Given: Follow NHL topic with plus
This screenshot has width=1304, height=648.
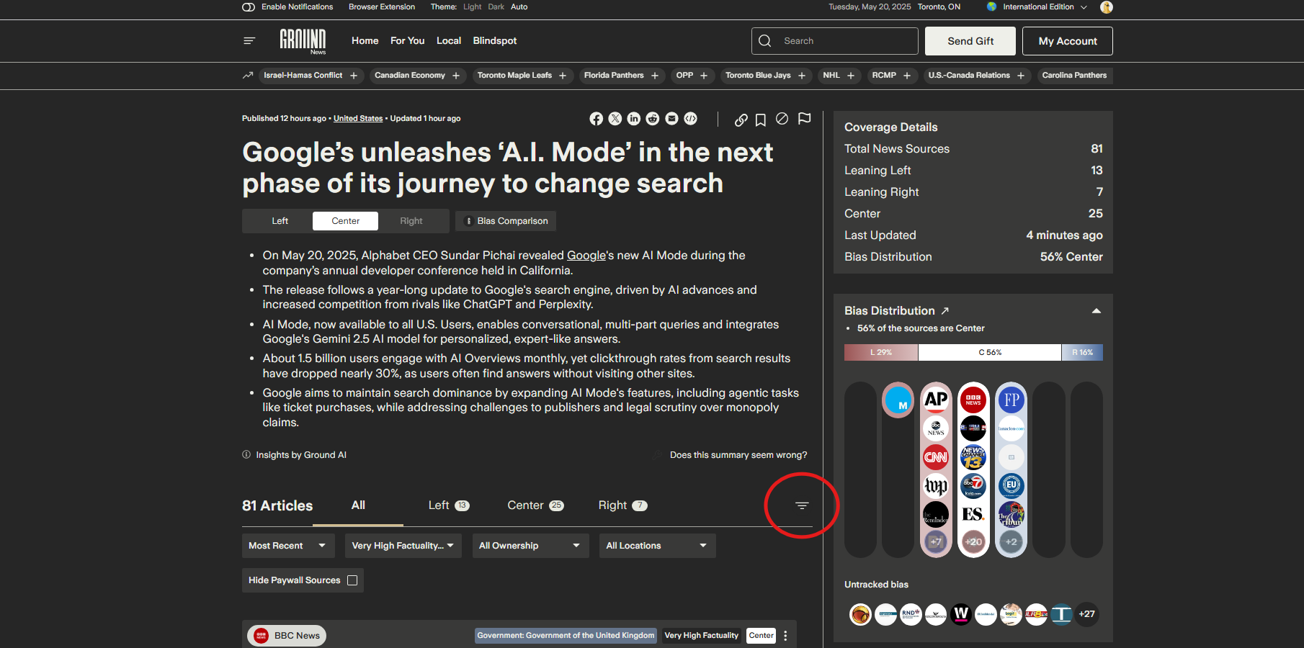Looking at the screenshot, I should [851, 76].
